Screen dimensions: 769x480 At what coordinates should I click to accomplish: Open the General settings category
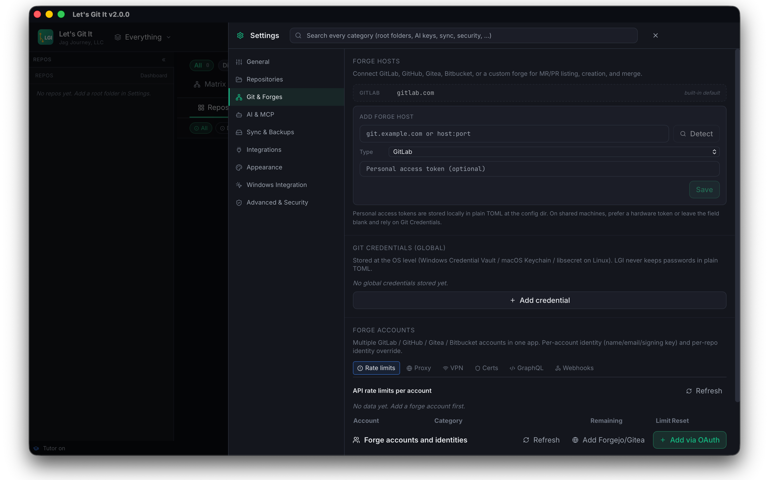pos(286,62)
